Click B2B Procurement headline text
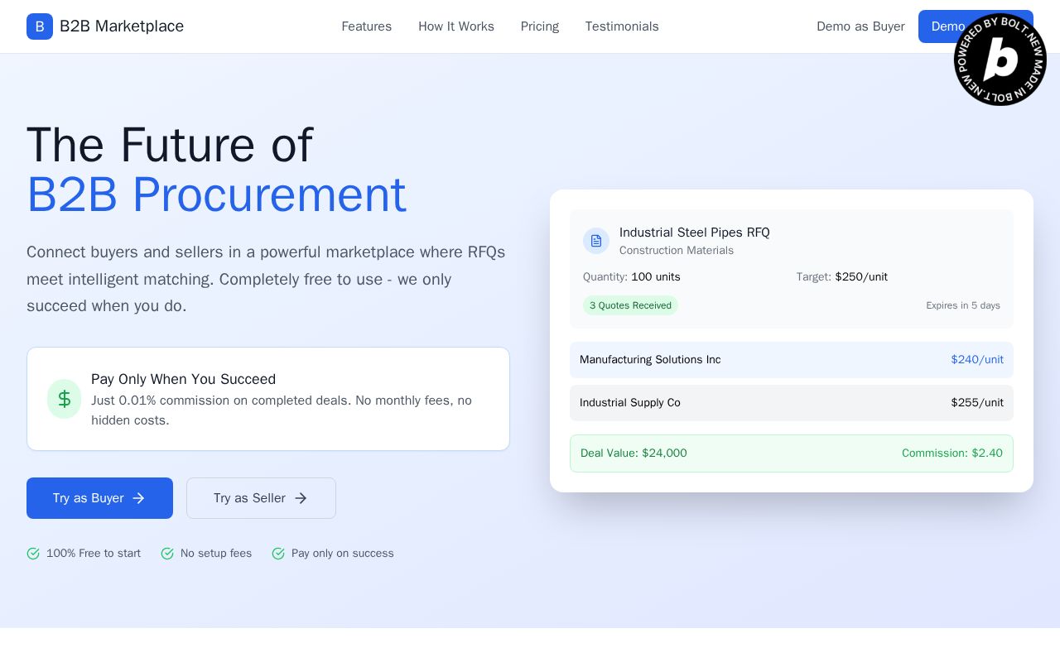 (216, 195)
